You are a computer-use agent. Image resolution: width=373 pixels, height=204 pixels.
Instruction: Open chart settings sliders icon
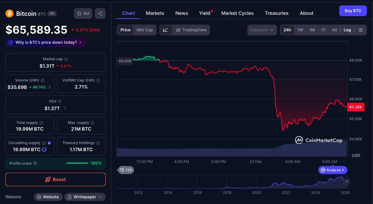point(361,30)
